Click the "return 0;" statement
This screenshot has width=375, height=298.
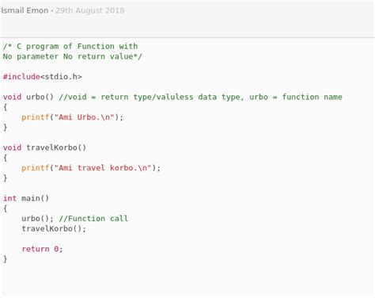42,249
